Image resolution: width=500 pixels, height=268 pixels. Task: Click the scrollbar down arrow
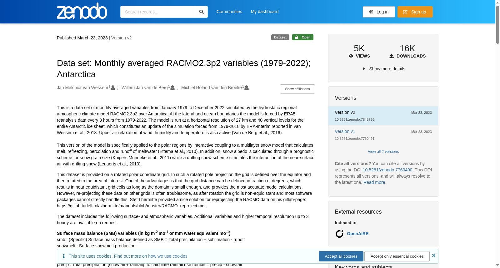497,265
